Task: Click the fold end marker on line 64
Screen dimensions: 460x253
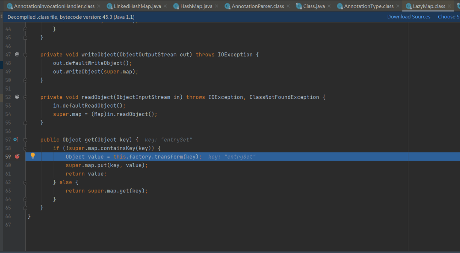Action: point(25,199)
